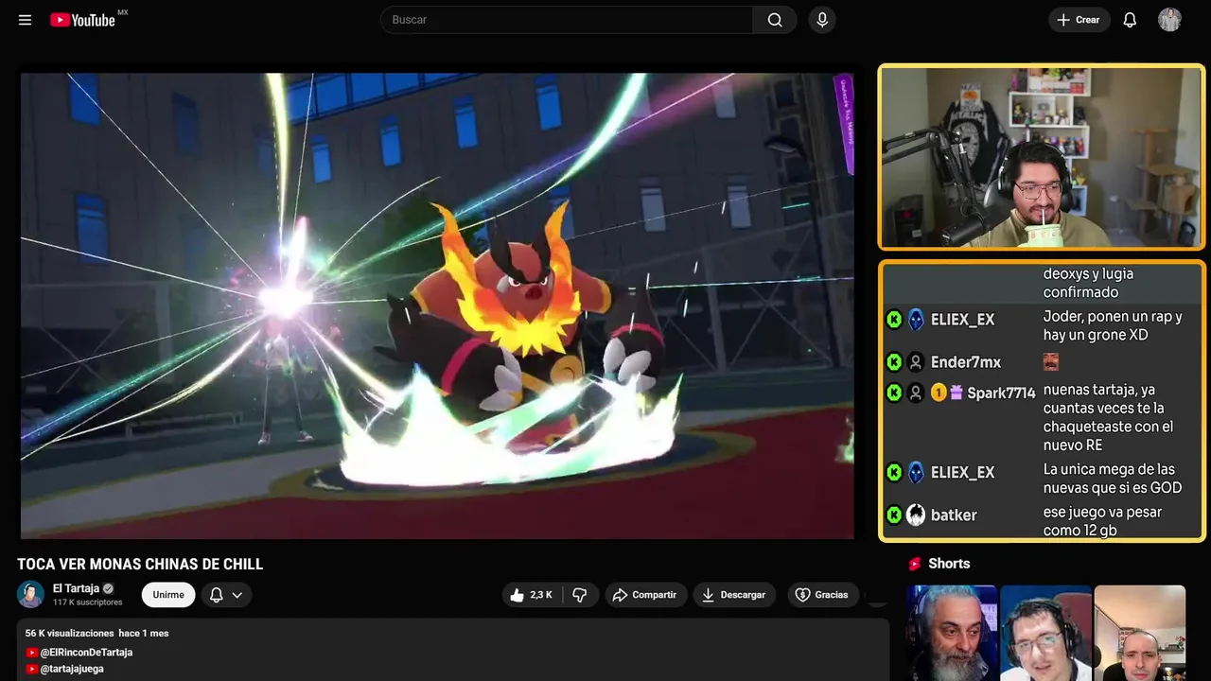
Task: Click 117 K suscriptores text
Action: [88, 602]
